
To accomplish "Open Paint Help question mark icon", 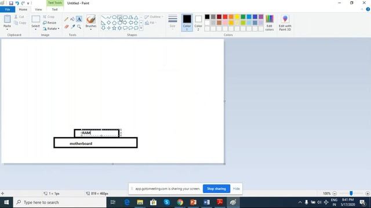I will coord(368,9).
